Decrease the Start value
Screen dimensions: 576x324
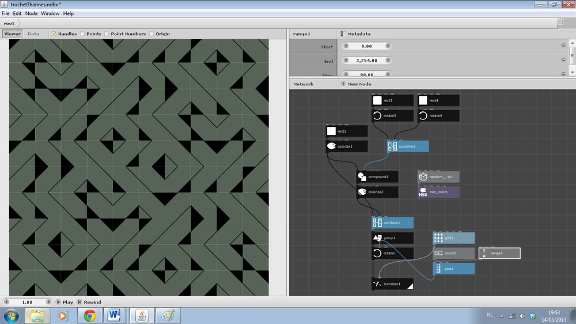pyautogui.click(x=346, y=46)
